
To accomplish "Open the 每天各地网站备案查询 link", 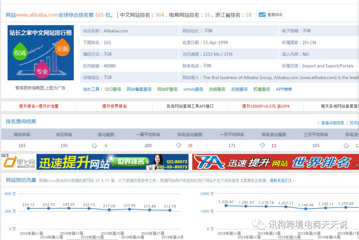I will (x=340, y=106).
